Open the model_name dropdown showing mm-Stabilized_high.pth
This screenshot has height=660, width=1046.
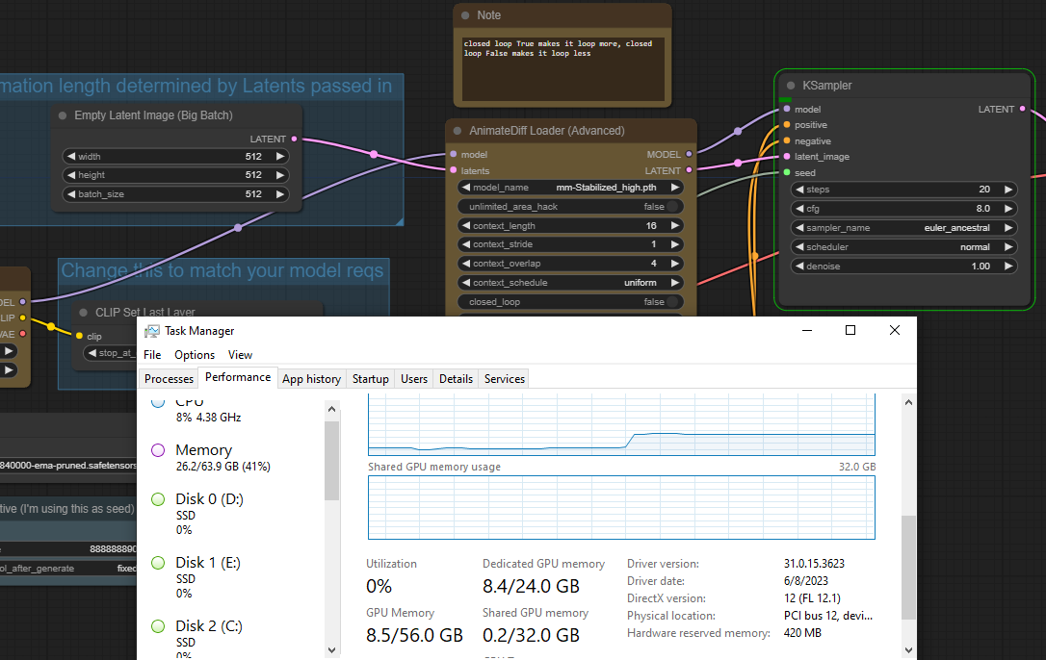[570, 188]
